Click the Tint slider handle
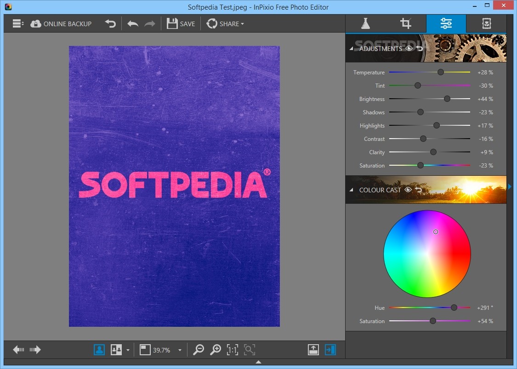 [418, 85]
